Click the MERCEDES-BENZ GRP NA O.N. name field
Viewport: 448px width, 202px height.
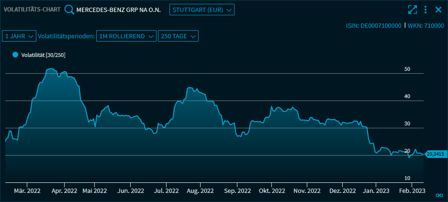118,10
